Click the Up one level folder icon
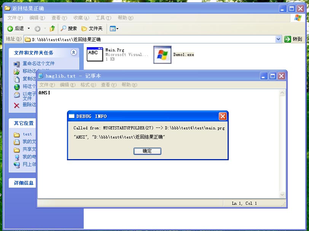 (53, 29)
